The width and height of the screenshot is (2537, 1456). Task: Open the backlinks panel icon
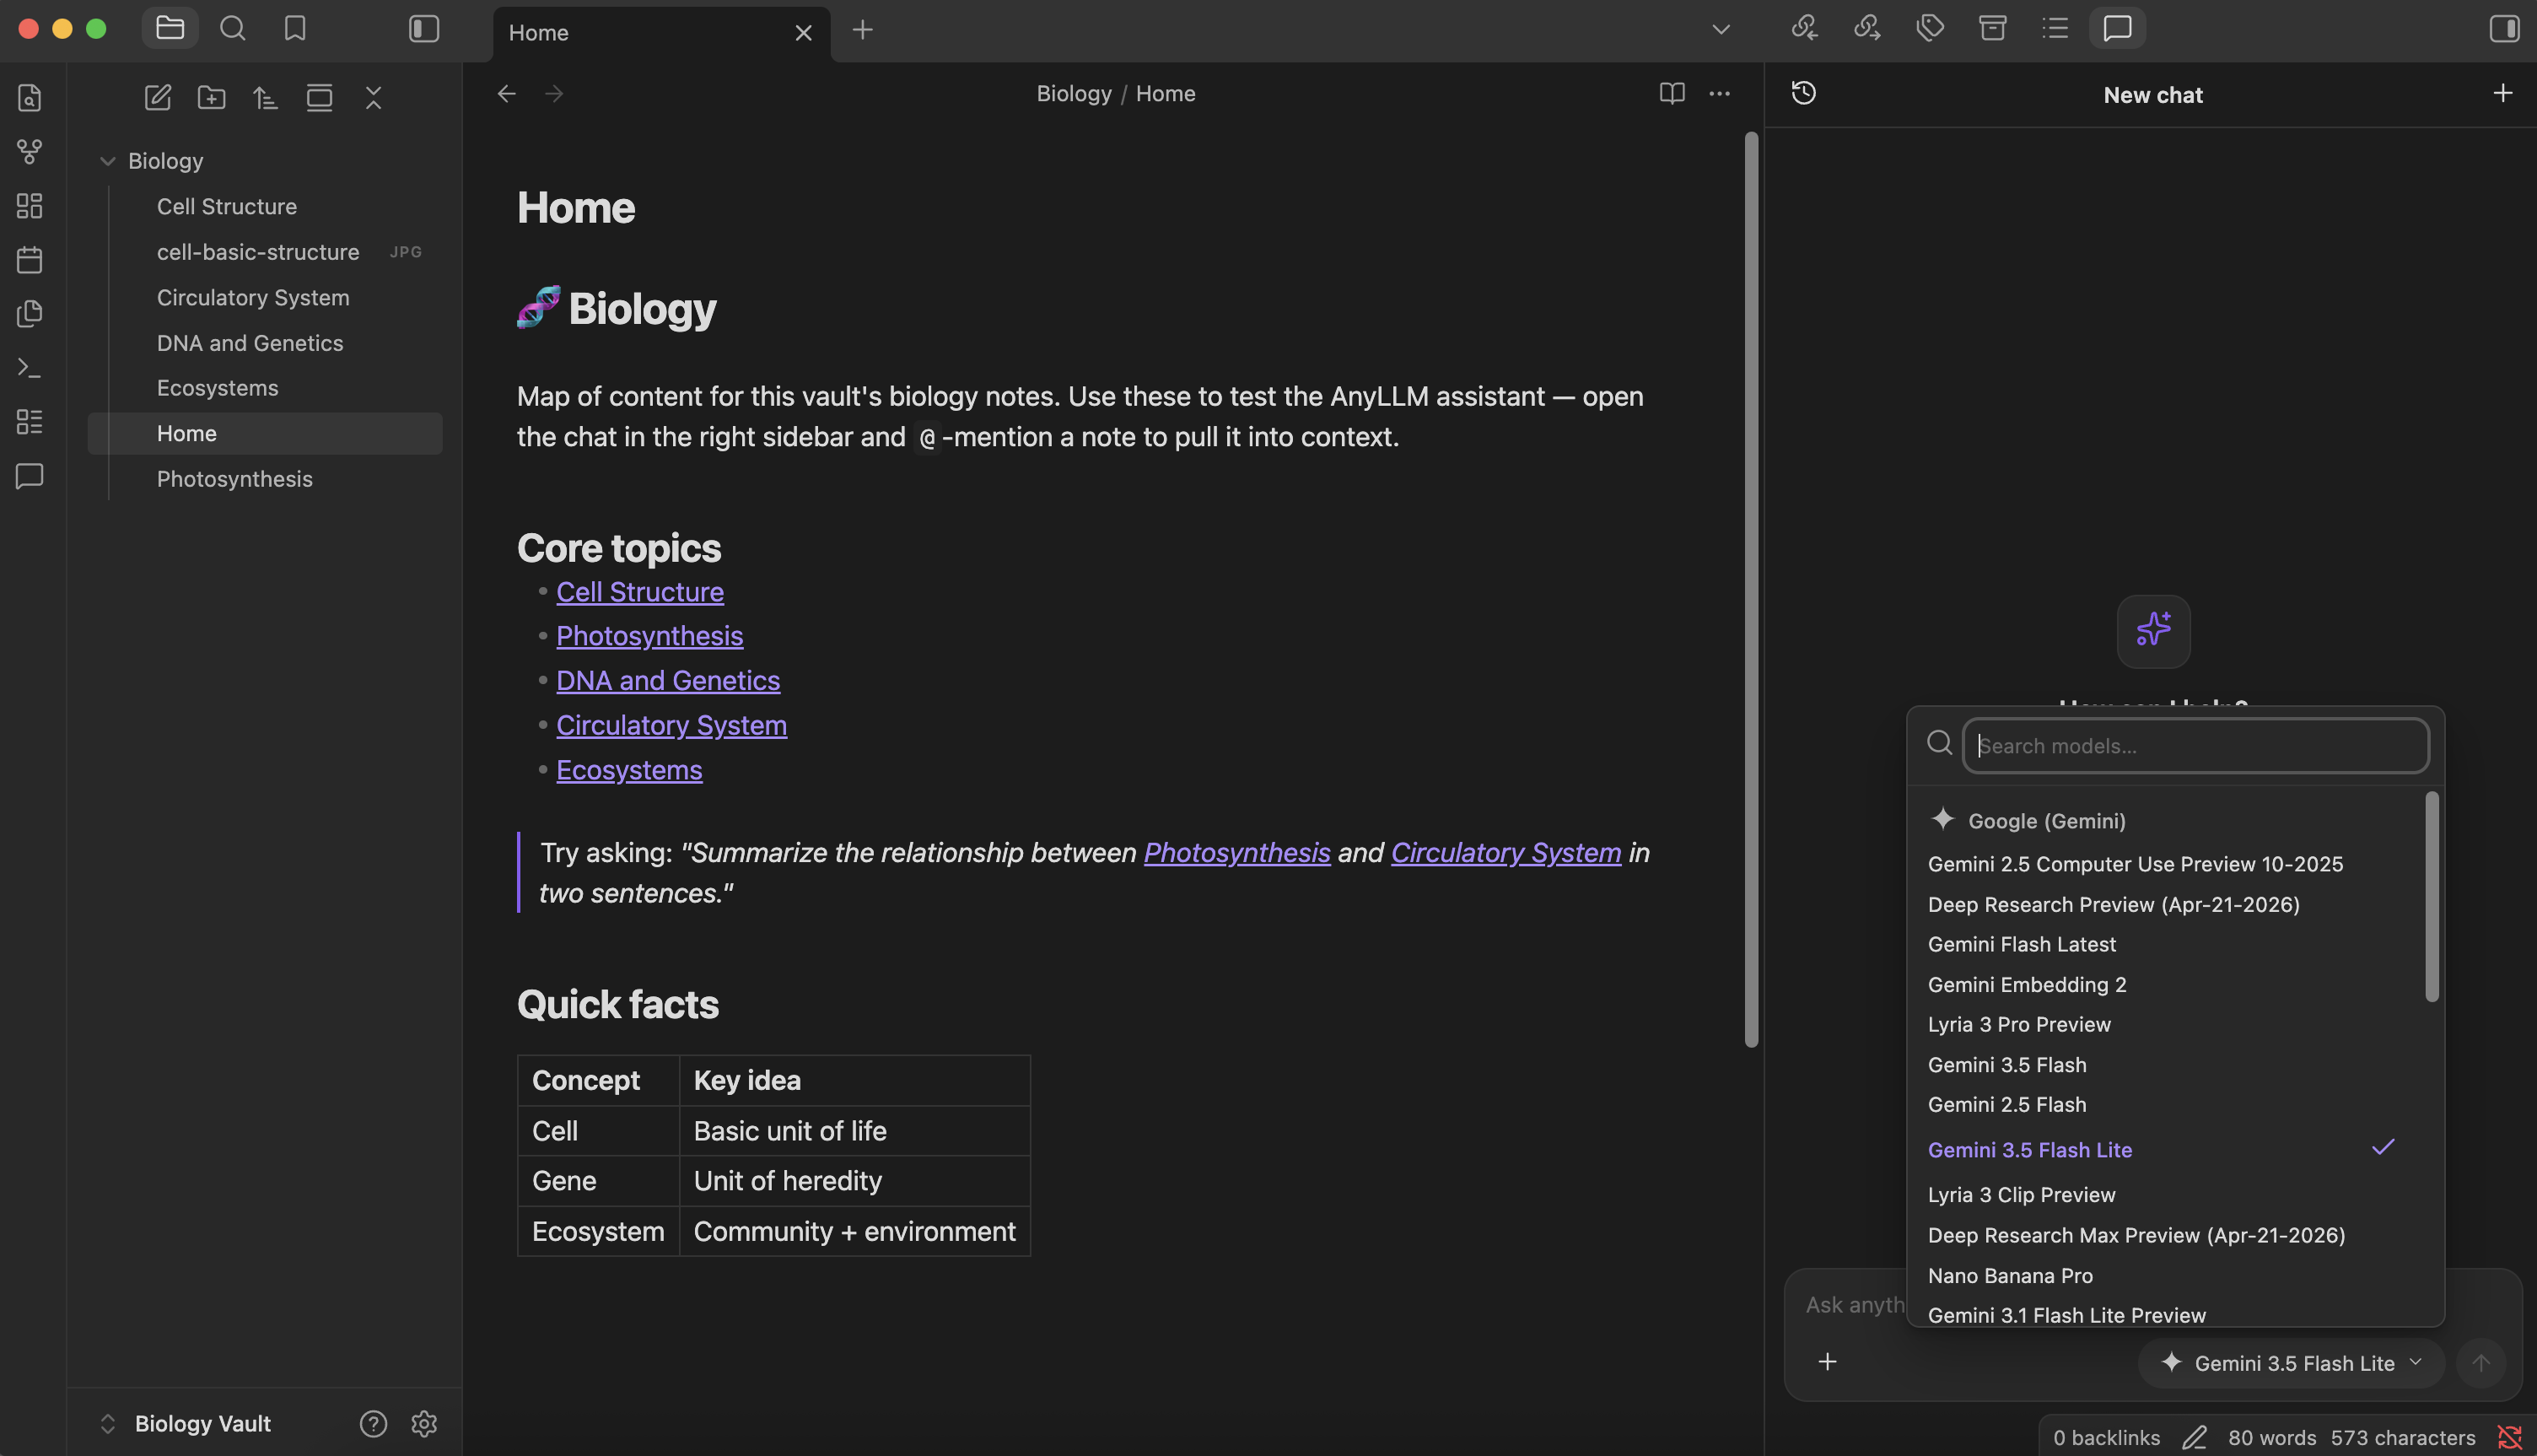pos(1804,28)
